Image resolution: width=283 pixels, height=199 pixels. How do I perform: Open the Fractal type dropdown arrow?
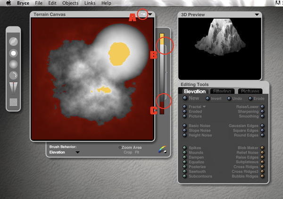tap(204, 107)
